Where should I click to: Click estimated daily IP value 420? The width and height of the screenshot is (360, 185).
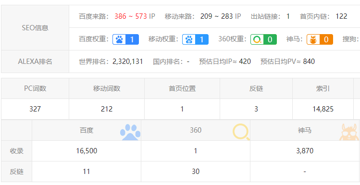(245, 62)
